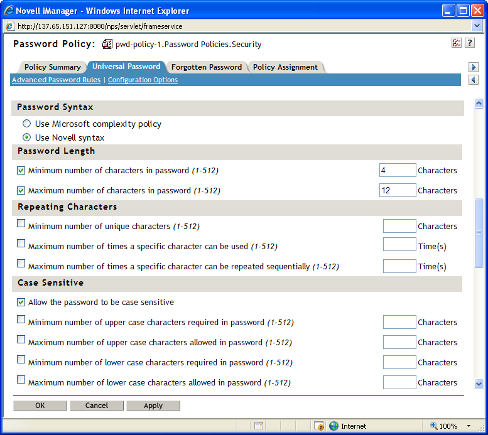Click the URL text in address bar
The width and height of the screenshot is (488, 435).
pyautogui.click(x=100, y=26)
